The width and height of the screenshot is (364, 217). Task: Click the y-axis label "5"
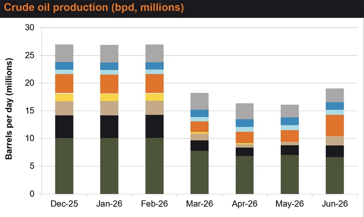(32, 166)
